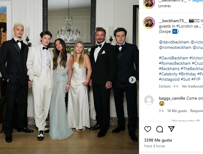Open comments with the speech bubble icon
Viewport: 203px width, 154px height.
159,129
